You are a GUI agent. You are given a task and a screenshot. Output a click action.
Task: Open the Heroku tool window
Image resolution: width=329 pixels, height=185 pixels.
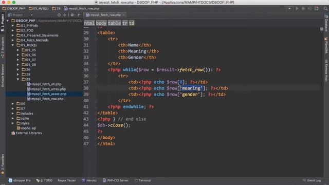coord(89,180)
